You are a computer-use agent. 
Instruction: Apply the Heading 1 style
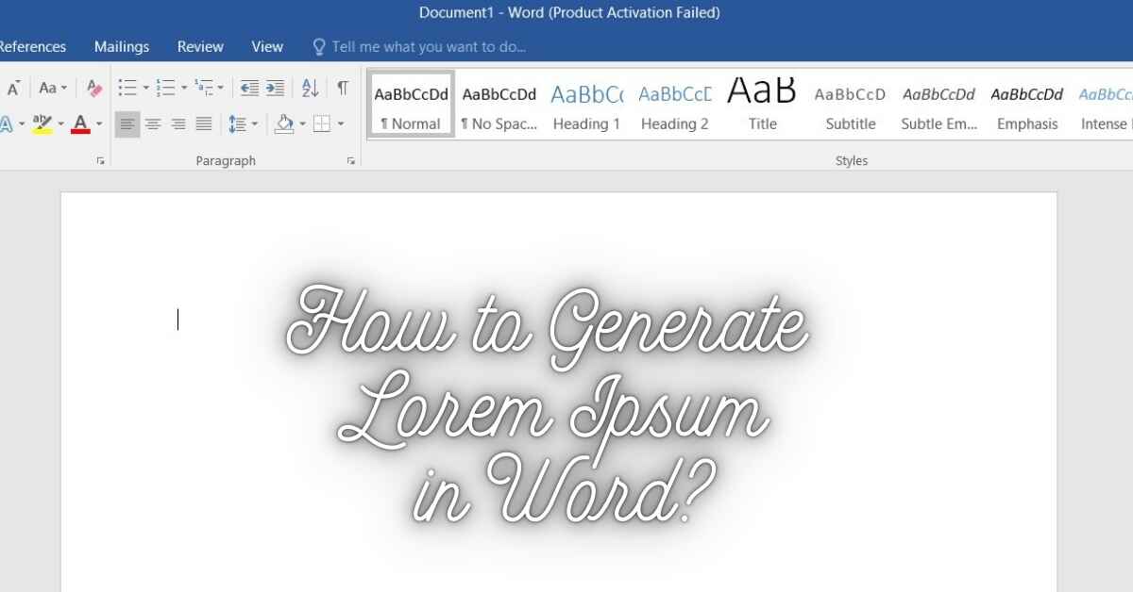[x=586, y=106]
